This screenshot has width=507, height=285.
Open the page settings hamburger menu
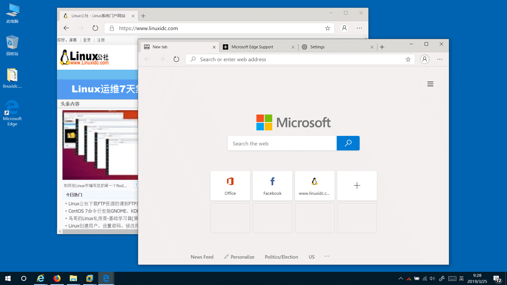tap(430, 84)
